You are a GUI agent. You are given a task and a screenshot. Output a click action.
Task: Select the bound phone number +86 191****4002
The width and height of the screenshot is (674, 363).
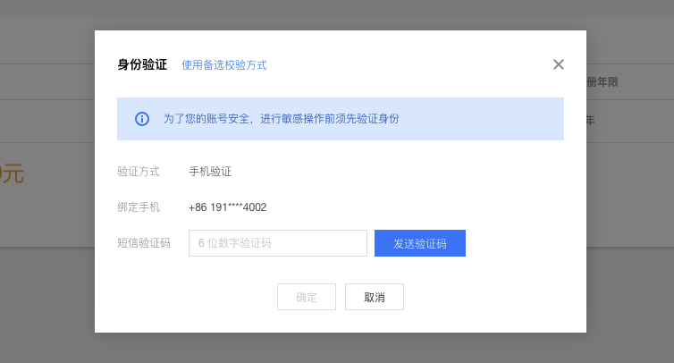pyautogui.click(x=227, y=207)
